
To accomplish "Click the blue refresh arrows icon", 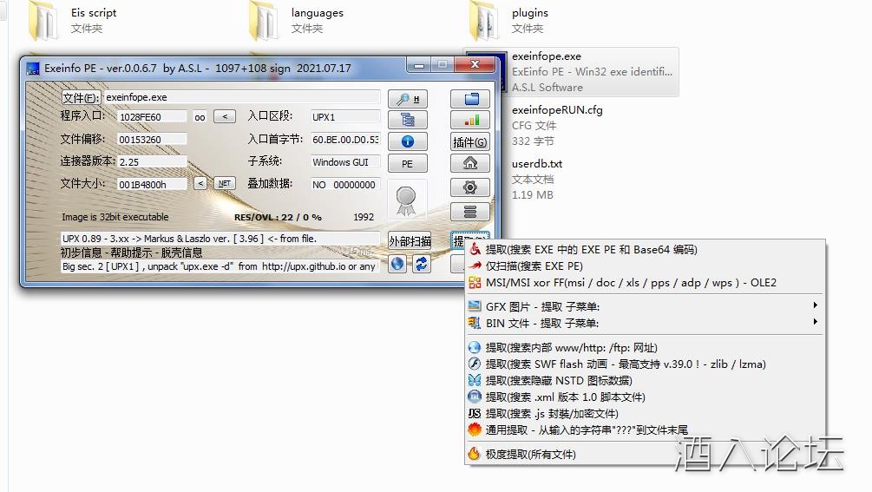I will coord(421,264).
